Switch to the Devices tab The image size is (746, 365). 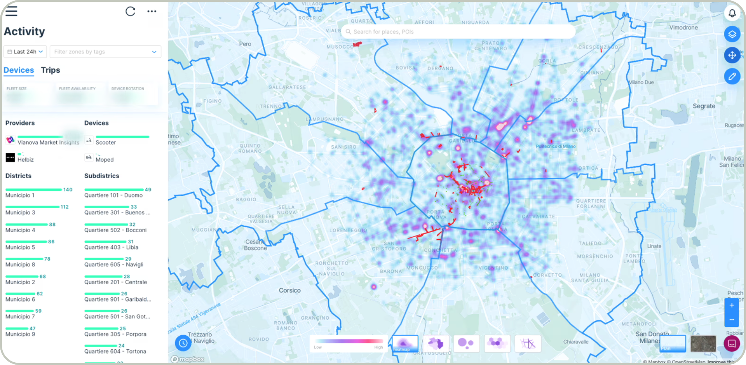click(19, 70)
